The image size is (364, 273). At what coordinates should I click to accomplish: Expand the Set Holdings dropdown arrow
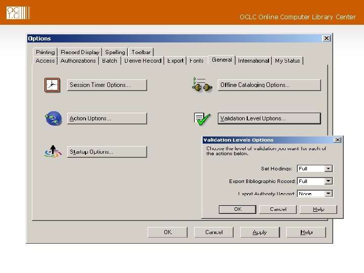click(x=329, y=168)
